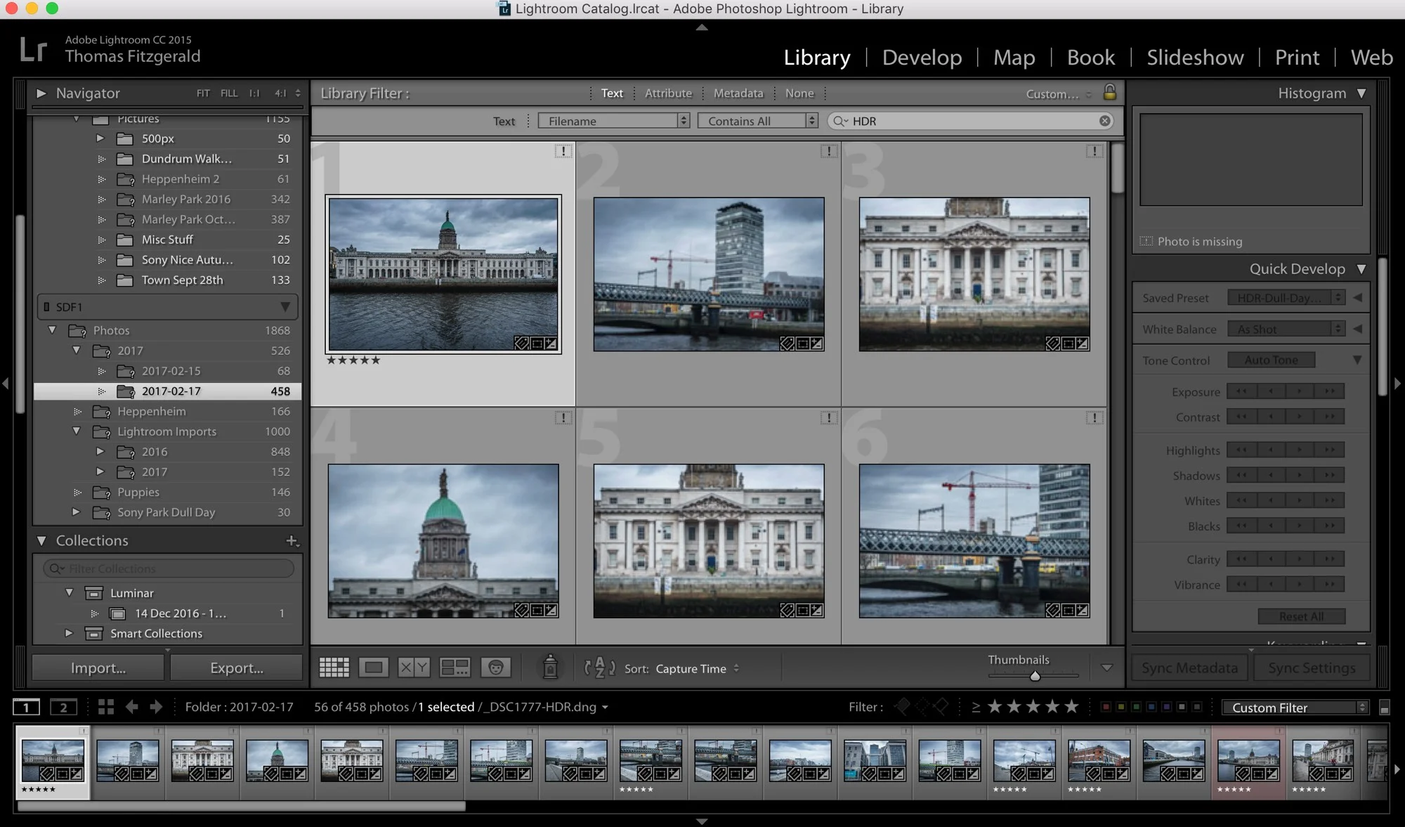The width and height of the screenshot is (1405, 827).
Task: Toggle the Library Filter lock icon
Action: click(x=1110, y=92)
